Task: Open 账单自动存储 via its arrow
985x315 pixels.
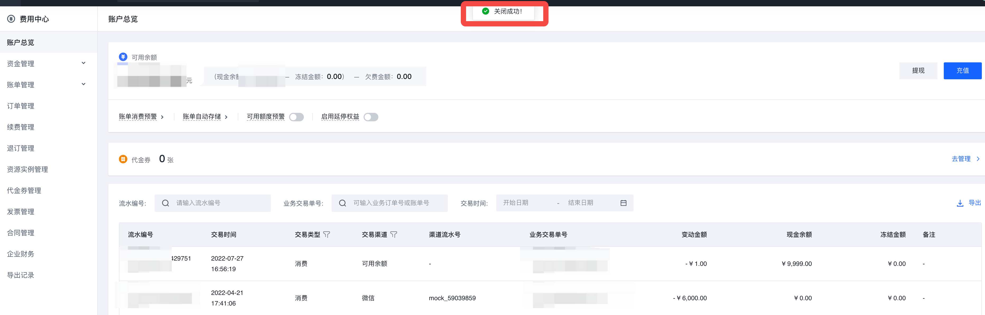Action: [x=226, y=117]
